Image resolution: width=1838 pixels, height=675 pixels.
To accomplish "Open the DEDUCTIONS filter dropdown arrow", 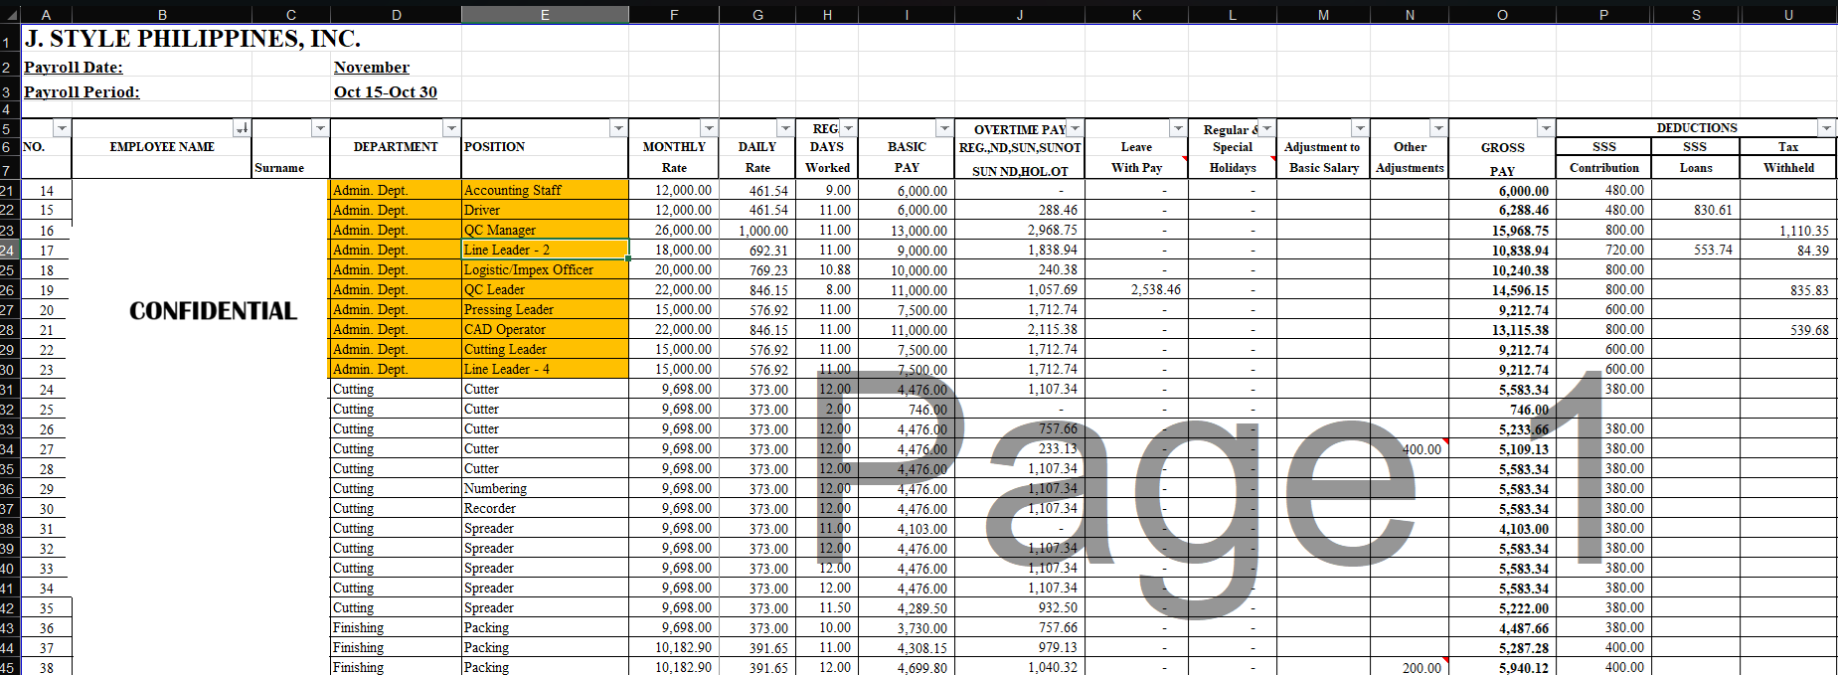I will click(x=1826, y=128).
